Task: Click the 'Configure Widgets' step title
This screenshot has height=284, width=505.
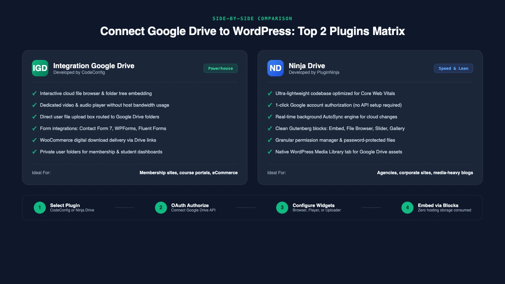Action: (x=313, y=205)
